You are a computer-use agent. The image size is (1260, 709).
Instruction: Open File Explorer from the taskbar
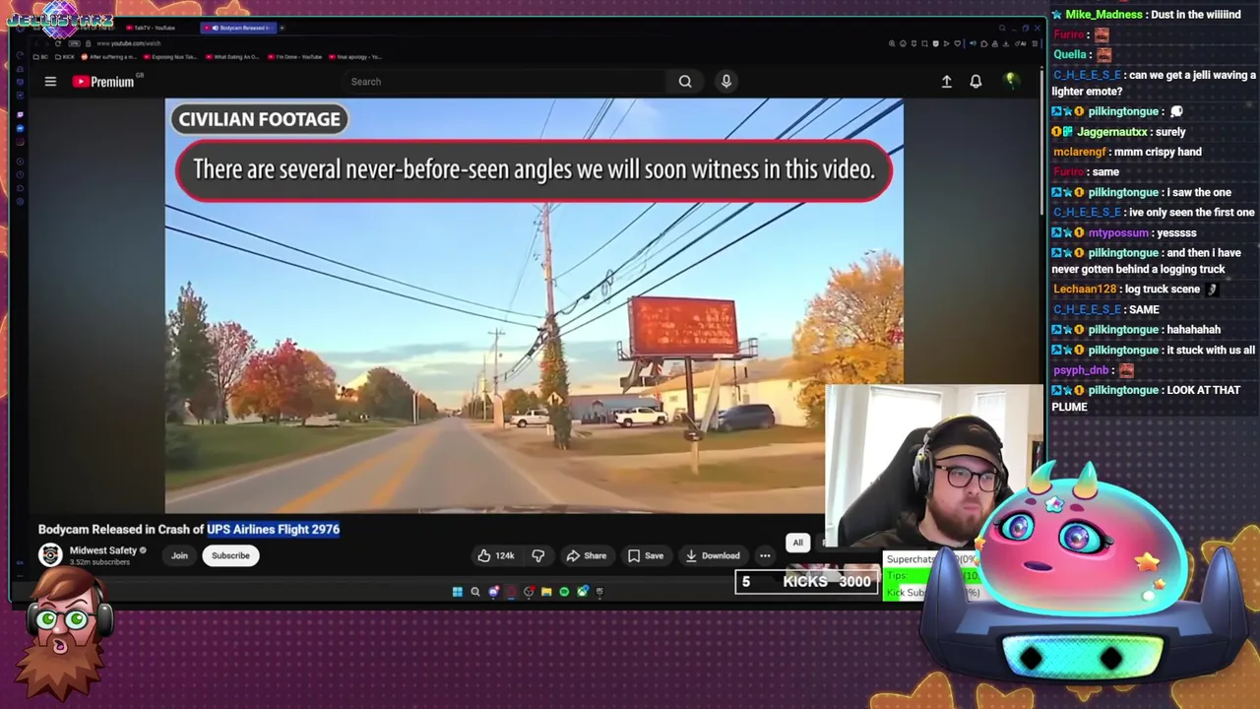pyautogui.click(x=546, y=592)
